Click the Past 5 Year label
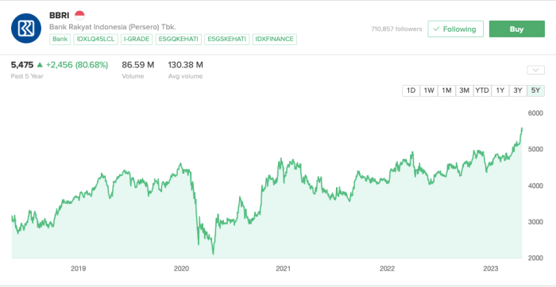The height and width of the screenshot is (287, 556). 27,76
